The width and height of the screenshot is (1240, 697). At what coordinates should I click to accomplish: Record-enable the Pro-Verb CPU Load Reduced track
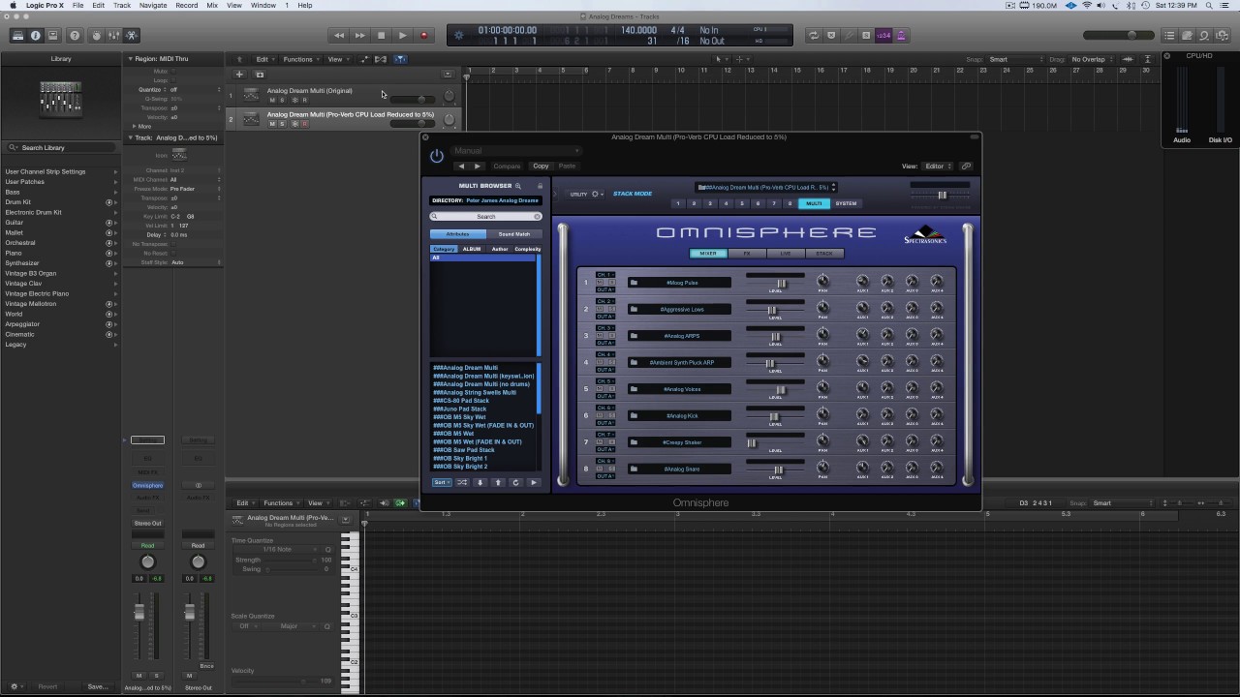[304, 124]
